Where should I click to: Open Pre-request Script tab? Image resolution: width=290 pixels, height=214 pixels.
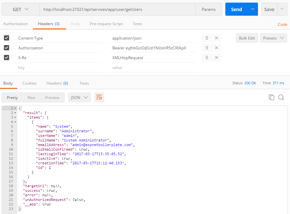coord(106,24)
